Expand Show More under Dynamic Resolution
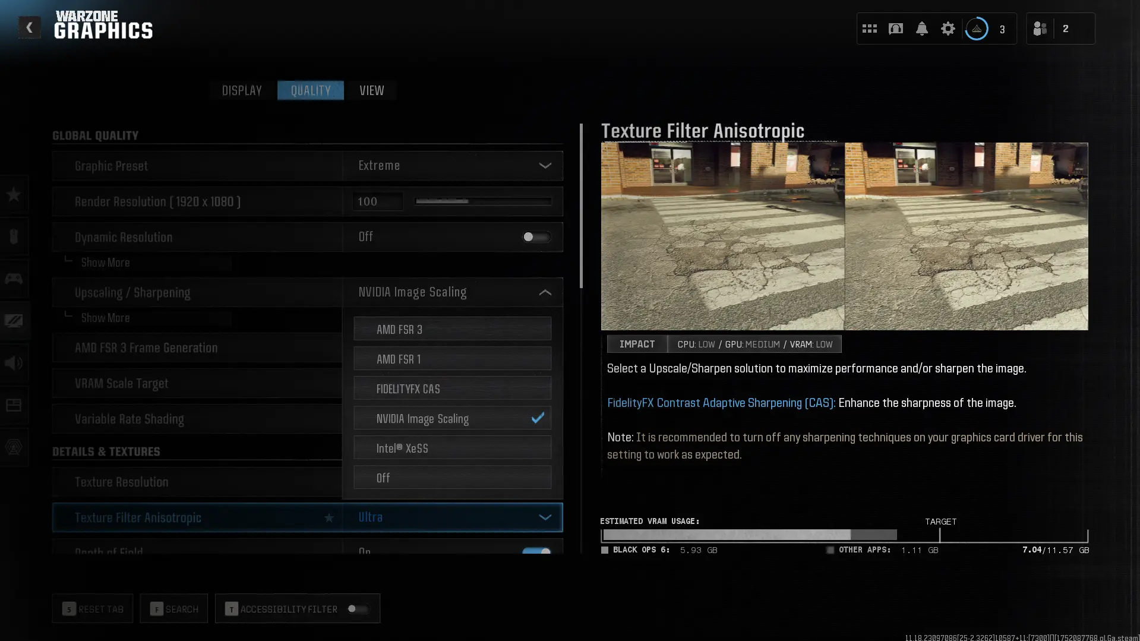1140x641 pixels. (105, 263)
